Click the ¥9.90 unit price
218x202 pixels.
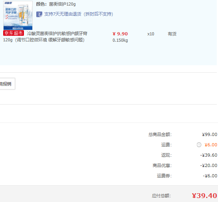[120, 34]
